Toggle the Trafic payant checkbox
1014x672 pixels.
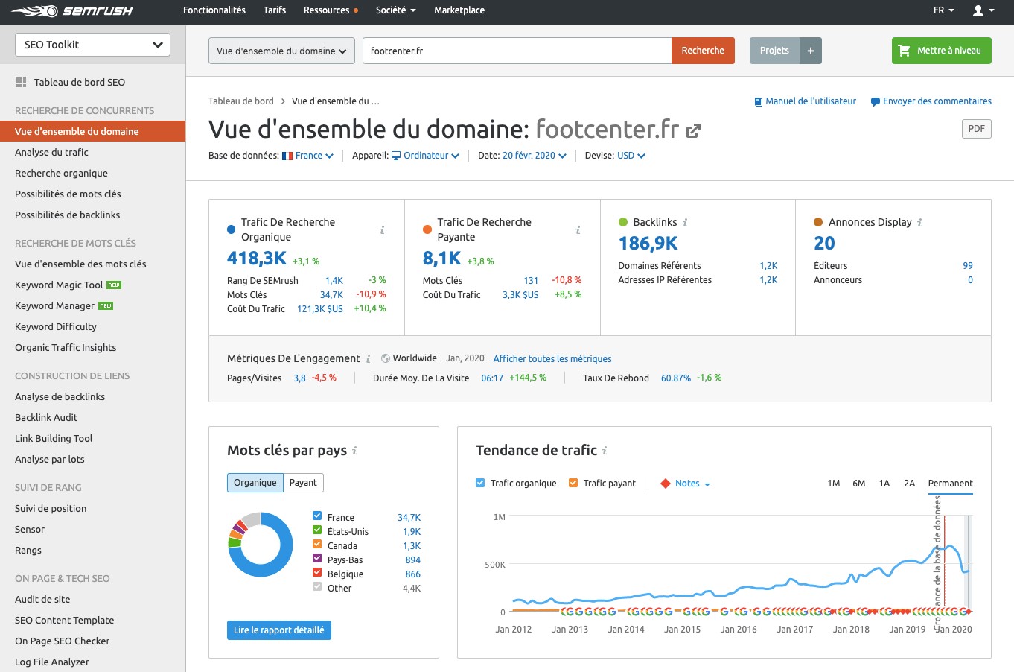point(573,483)
